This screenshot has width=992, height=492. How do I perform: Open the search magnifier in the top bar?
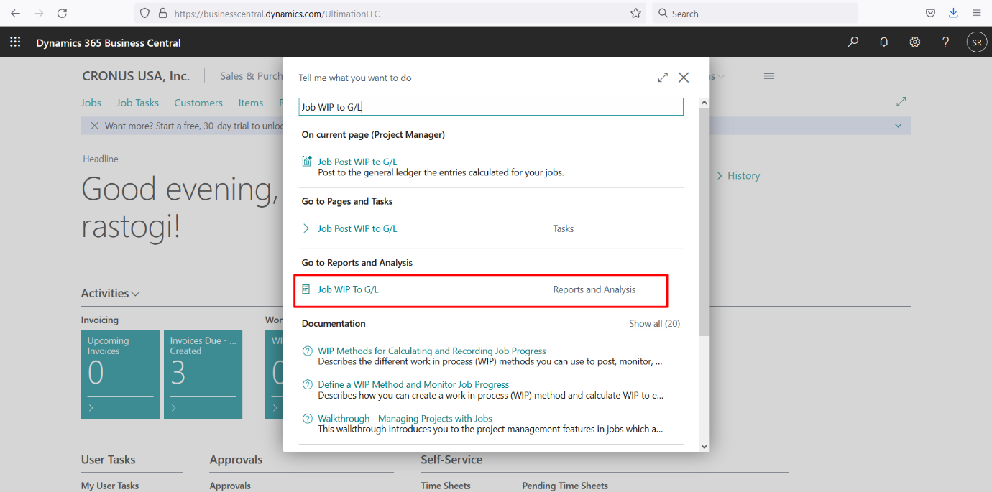pos(853,42)
